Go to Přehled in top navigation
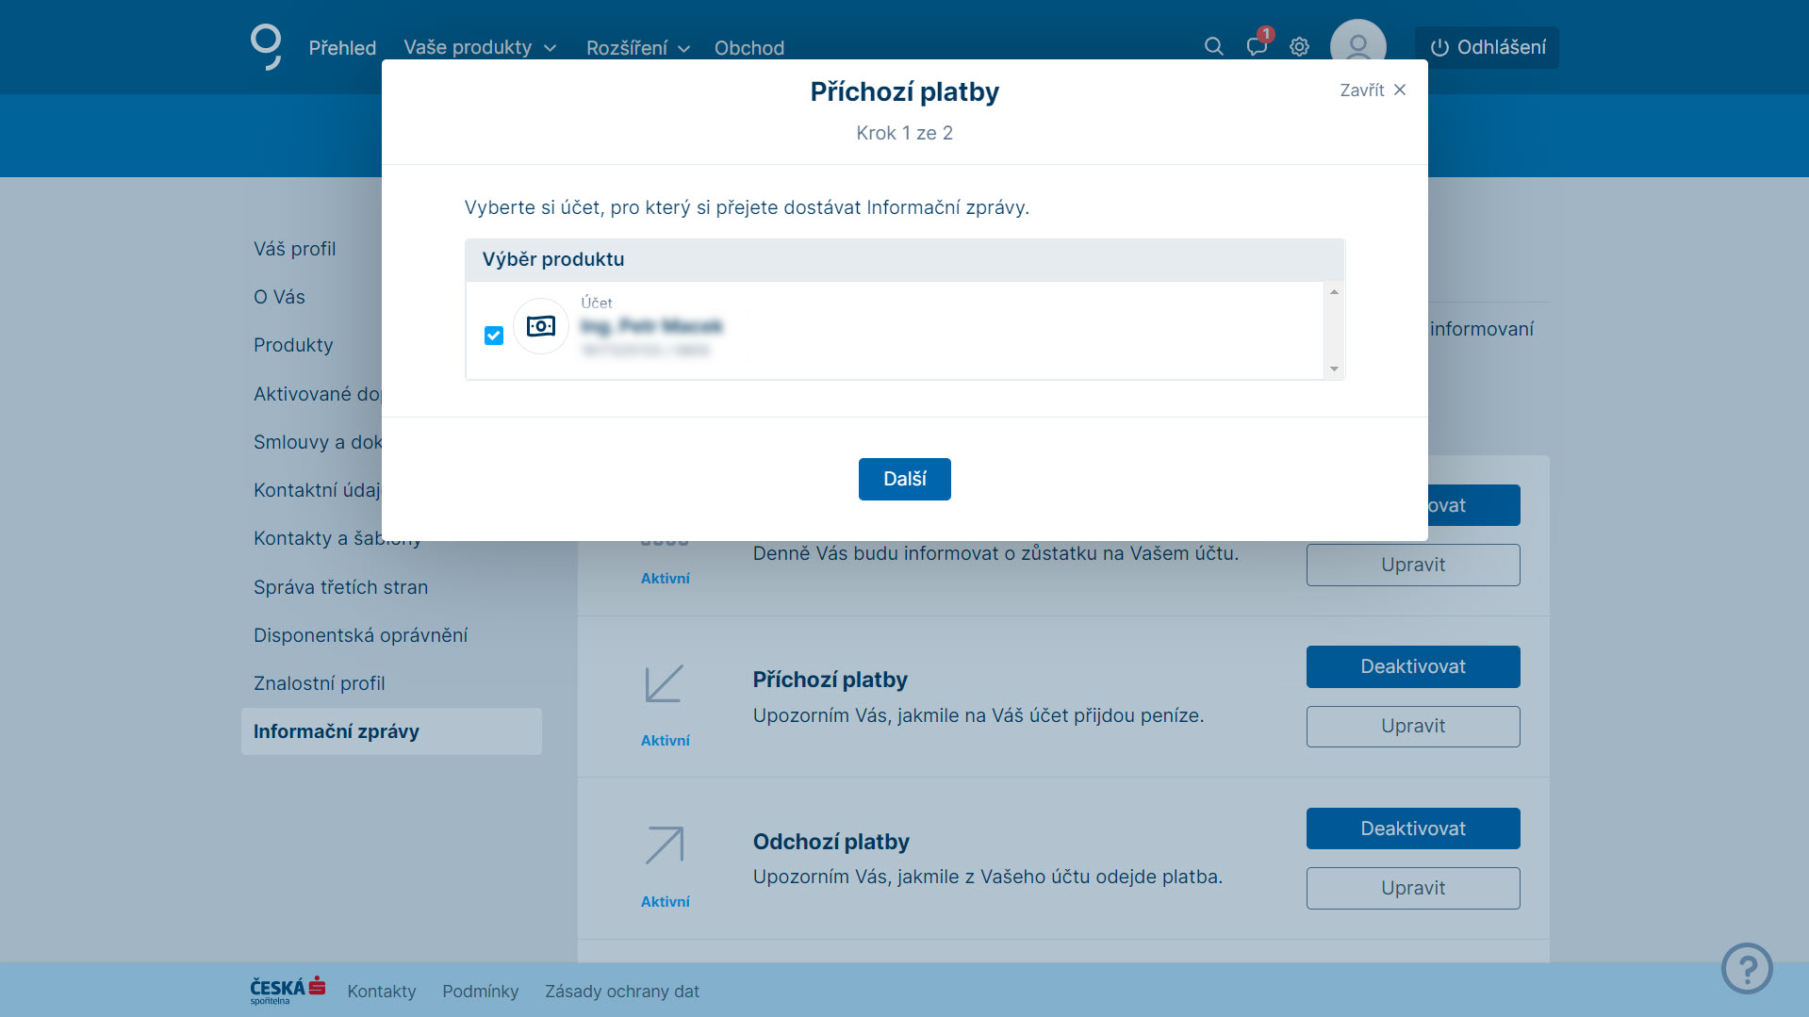The height and width of the screenshot is (1017, 1809). [342, 48]
